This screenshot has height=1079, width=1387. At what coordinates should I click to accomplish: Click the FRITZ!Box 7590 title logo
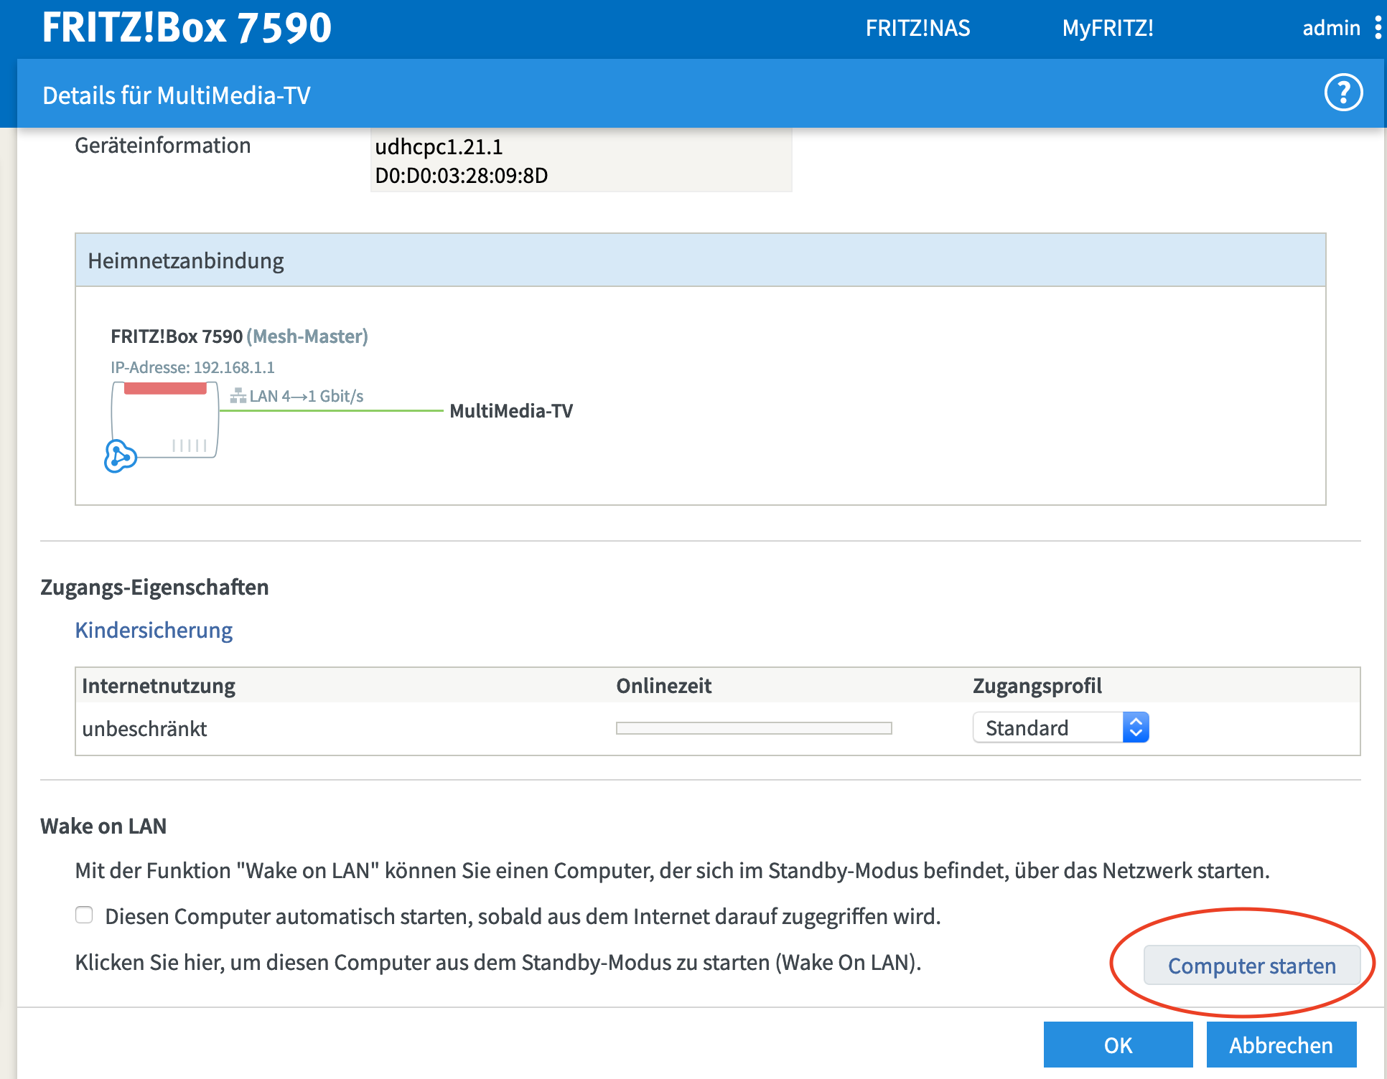[187, 28]
